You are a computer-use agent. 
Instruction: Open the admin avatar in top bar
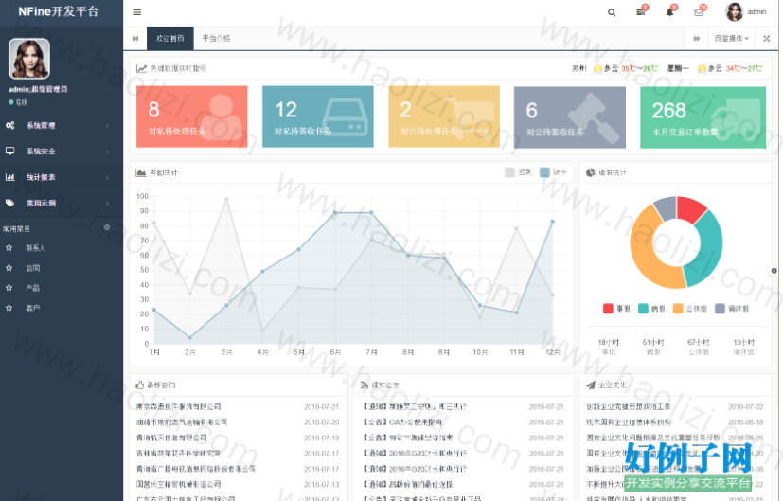coord(734,12)
